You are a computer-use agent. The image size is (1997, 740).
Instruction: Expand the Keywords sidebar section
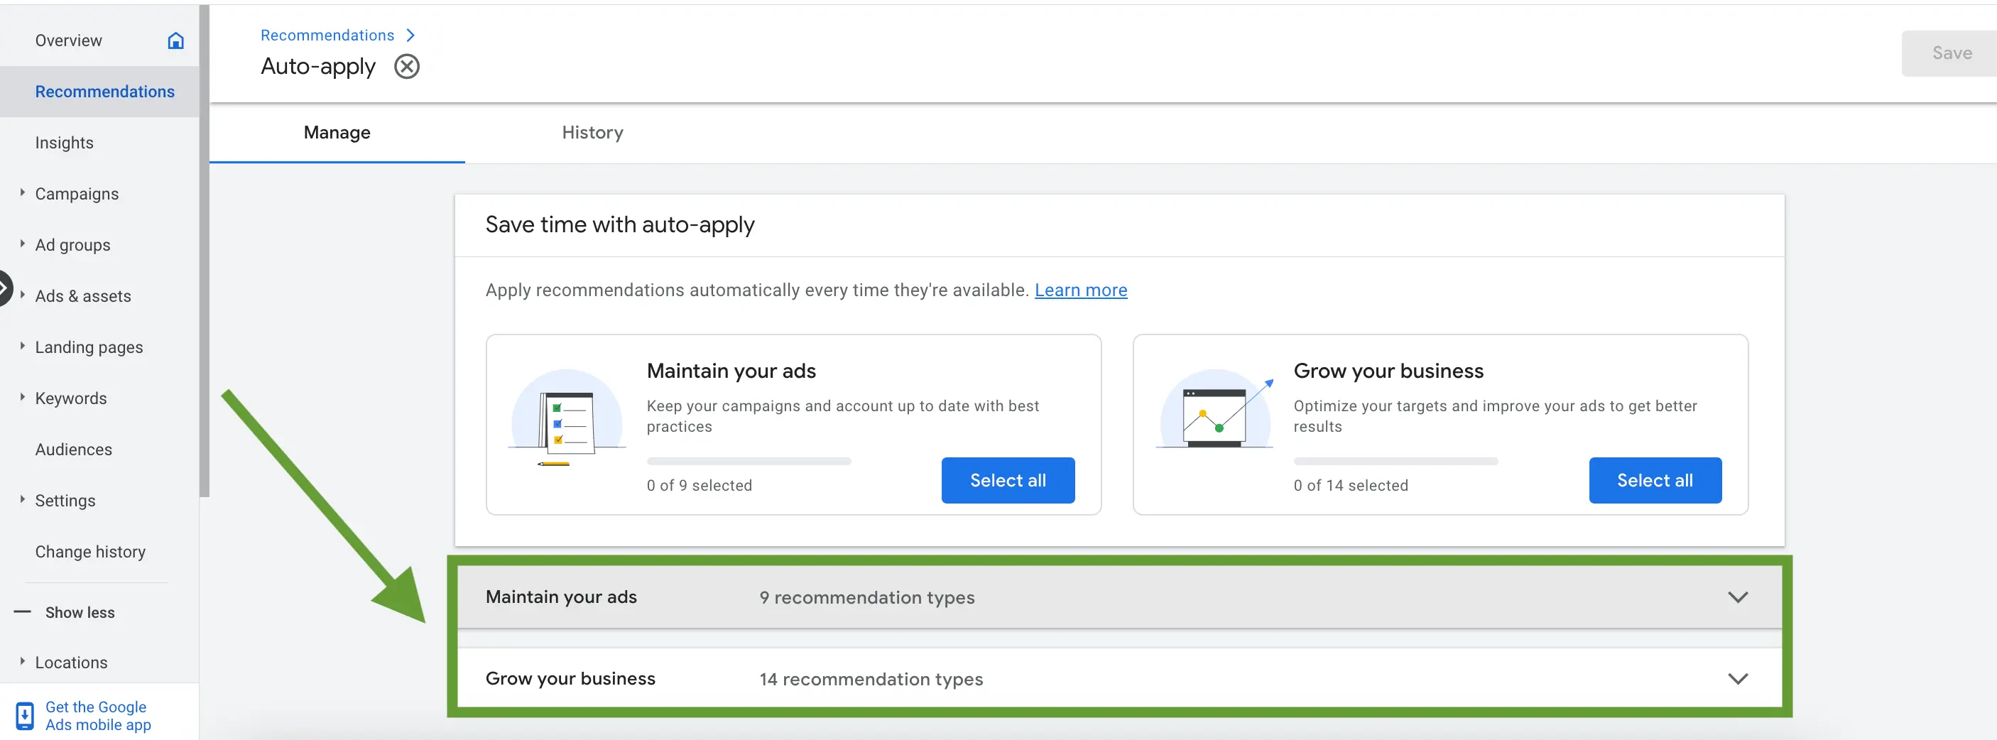(23, 397)
